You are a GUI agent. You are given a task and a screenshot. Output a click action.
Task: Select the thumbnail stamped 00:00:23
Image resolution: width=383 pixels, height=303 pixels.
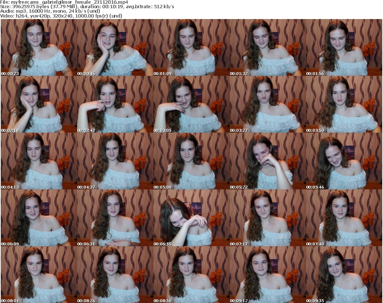[39, 47]
